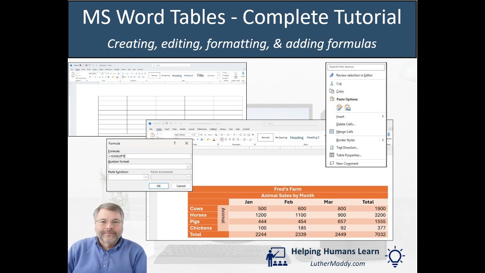Close the Formula dialog with the X
The height and width of the screenshot is (273, 485).
[x=186, y=143]
